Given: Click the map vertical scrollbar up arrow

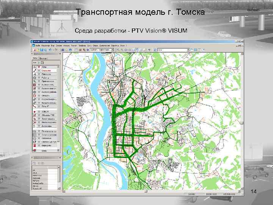Looking at the screenshot, I should point(242,54).
